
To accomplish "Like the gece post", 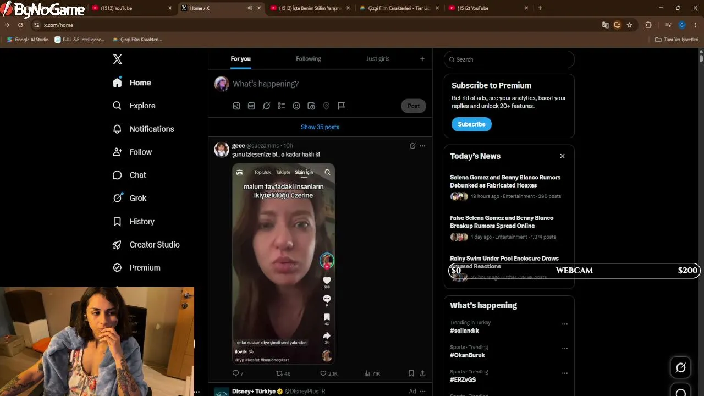I will pos(328,373).
